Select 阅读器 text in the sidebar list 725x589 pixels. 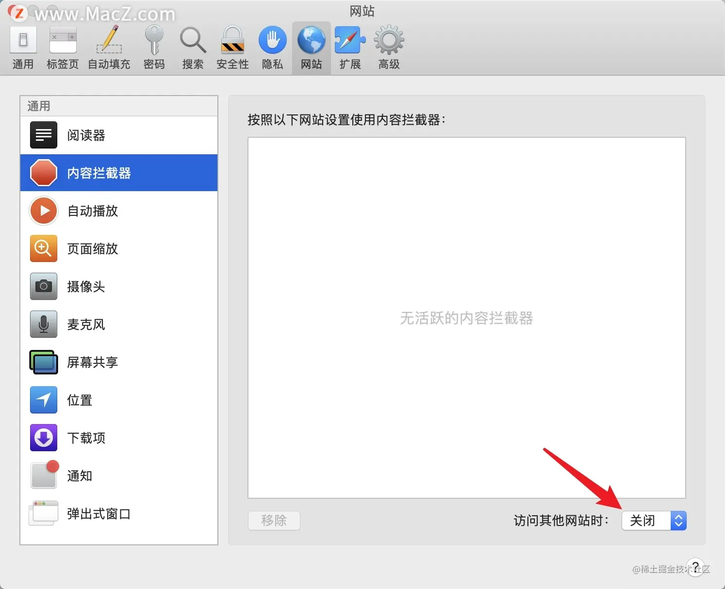(86, 135)
